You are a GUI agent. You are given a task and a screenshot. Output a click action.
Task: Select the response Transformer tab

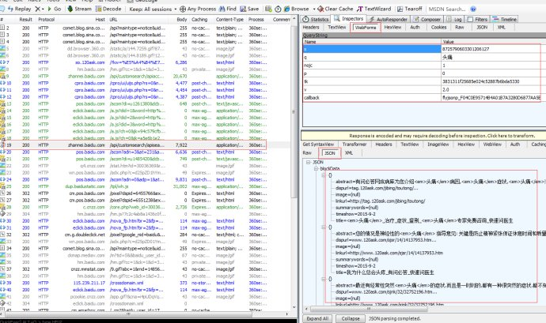[355, 144]
